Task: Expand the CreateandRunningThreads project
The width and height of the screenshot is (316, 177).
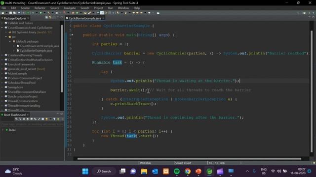Action: click(2, 55)
